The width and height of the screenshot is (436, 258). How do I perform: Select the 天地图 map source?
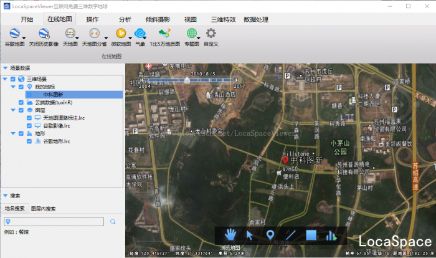[x=70, y=33]
